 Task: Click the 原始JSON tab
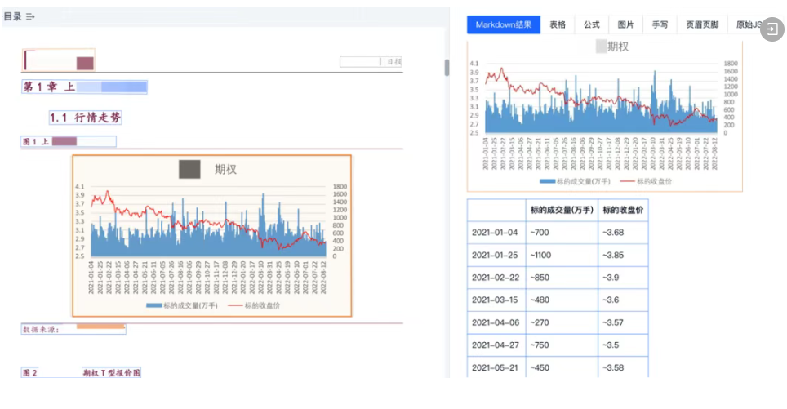pyautogui.click(x=748, y=25)
